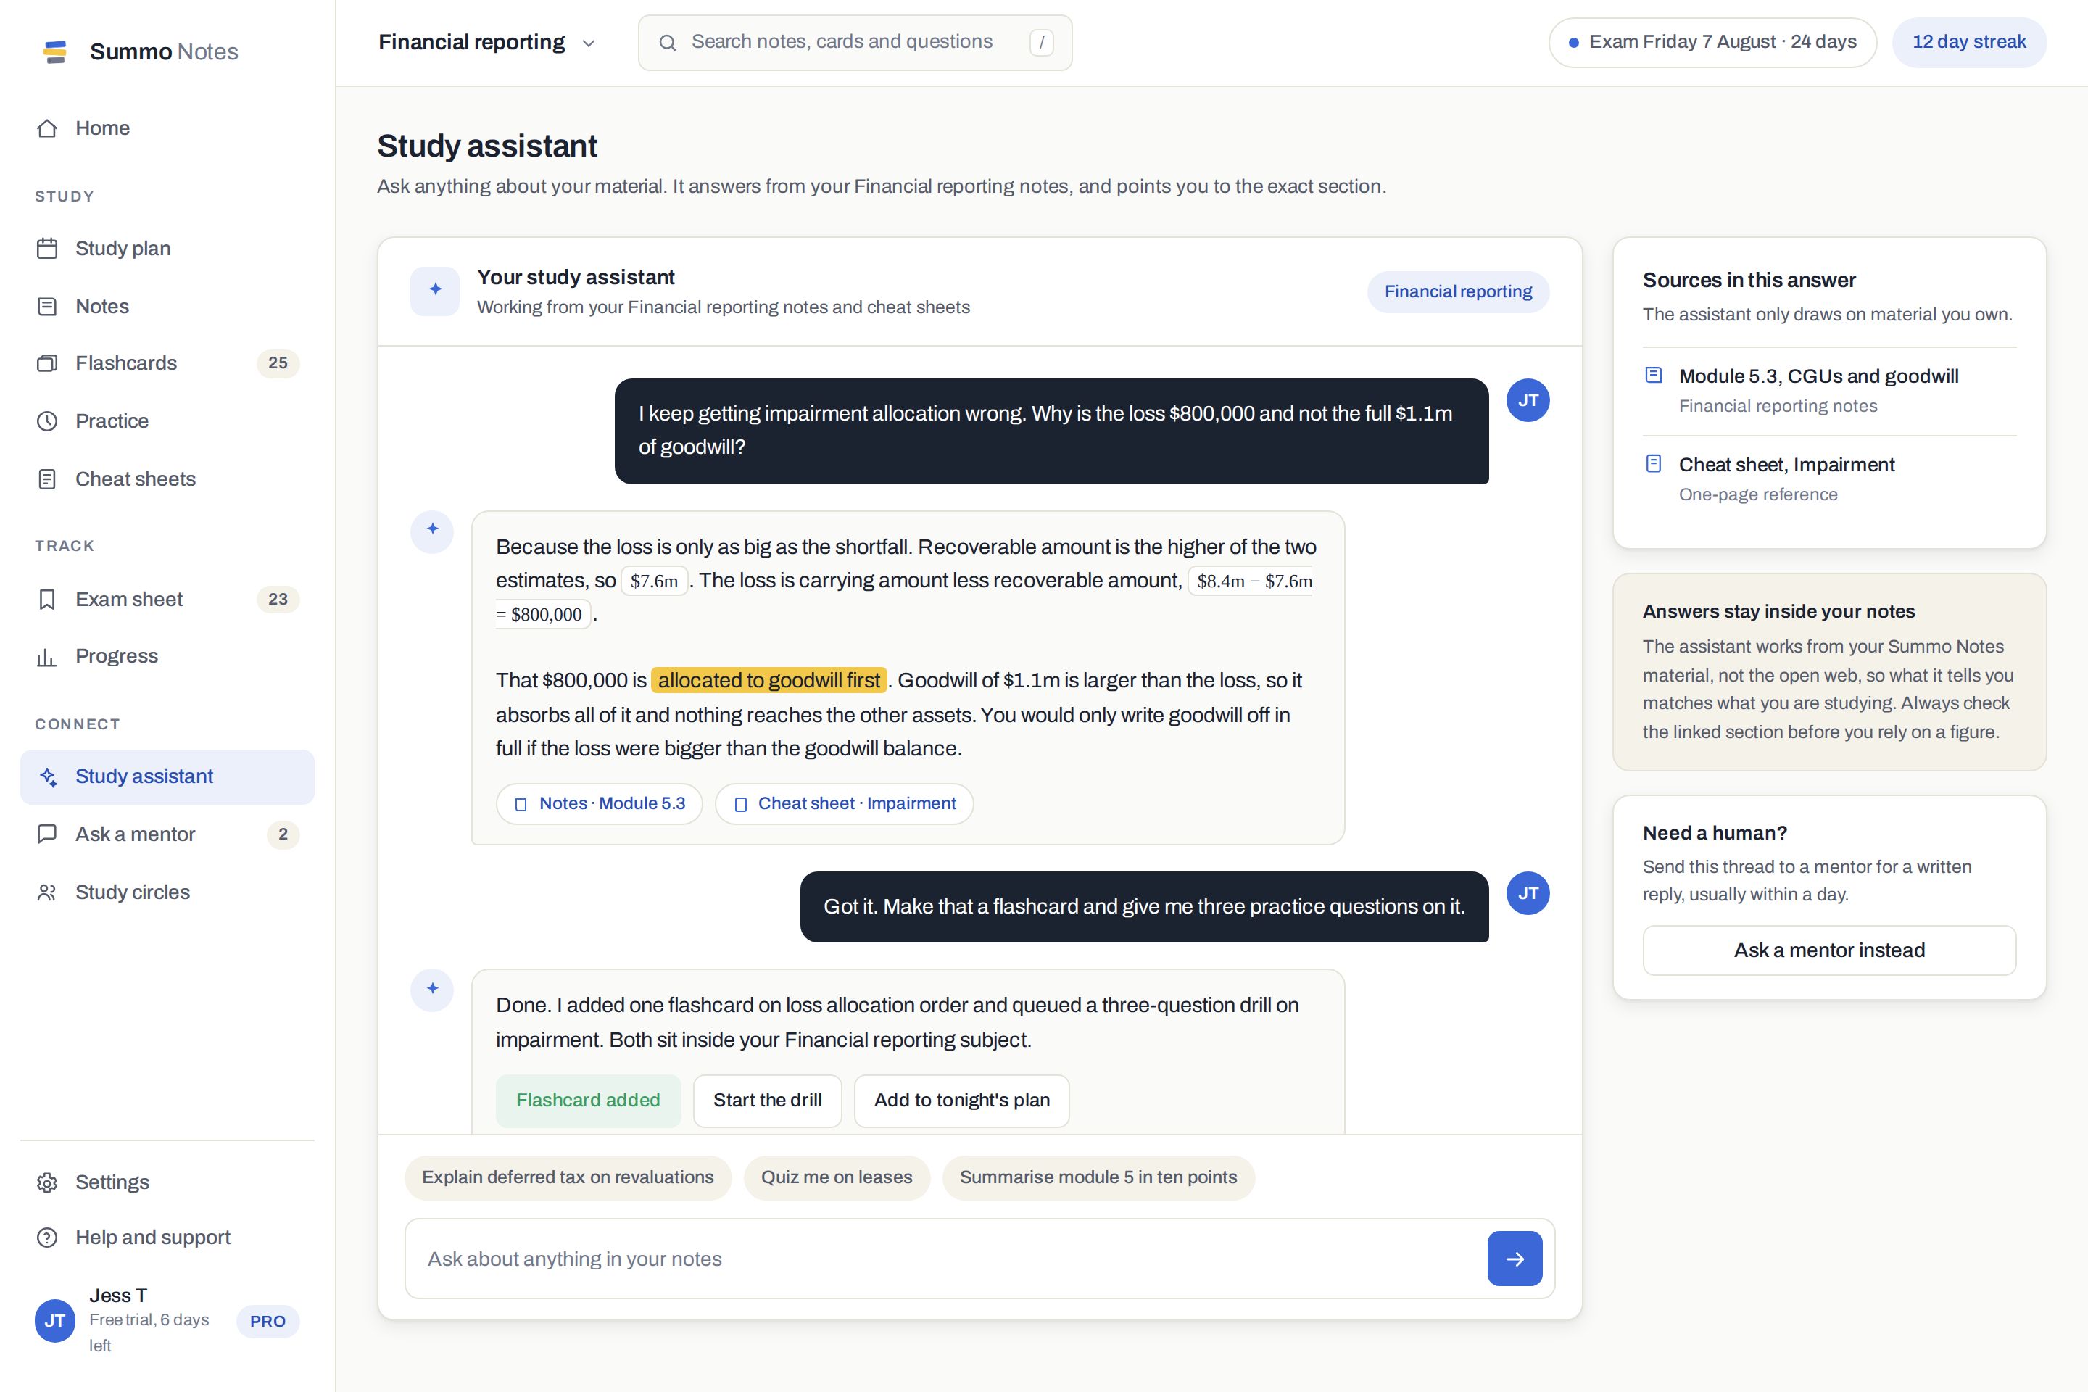The width and height of the screenshot is (2088, 1392).
Task: Open Help and support question mark icon
Action: [47, 1238]
